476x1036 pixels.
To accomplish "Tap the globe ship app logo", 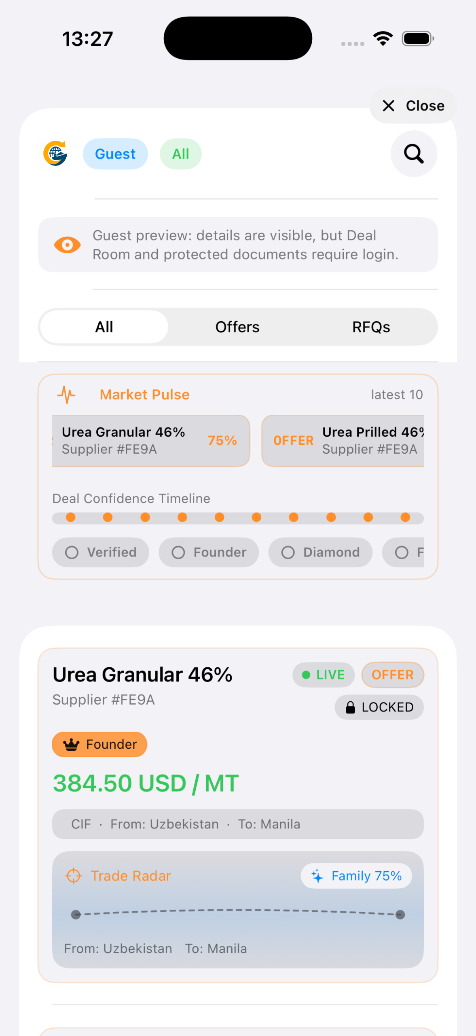I will [x=55, y=153].
